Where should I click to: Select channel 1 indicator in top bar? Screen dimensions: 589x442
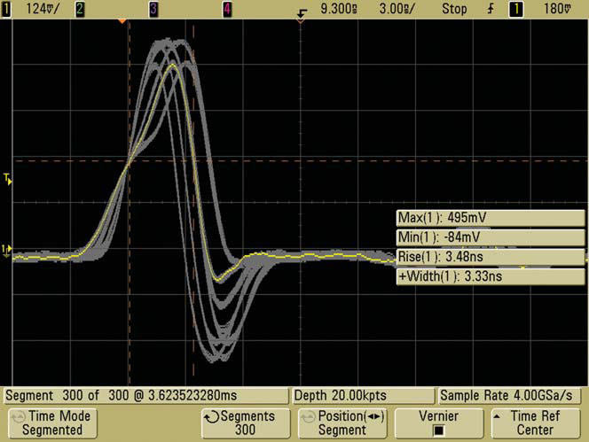7,9
